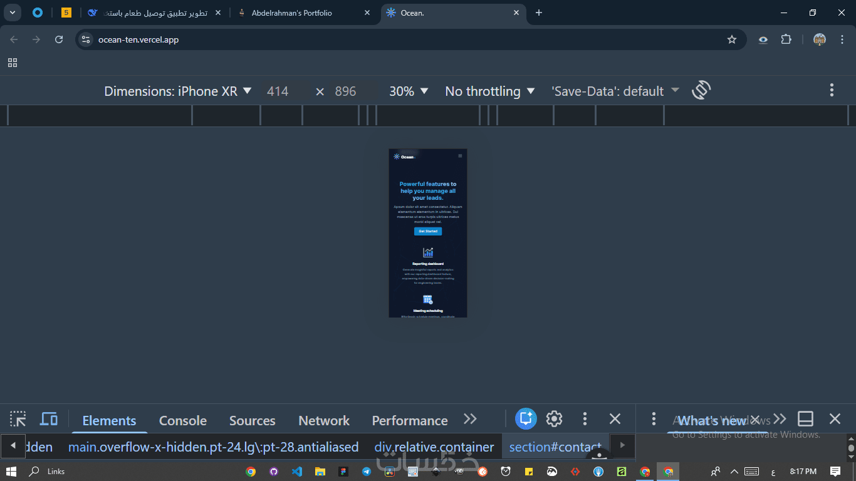Open Chrome's three-dot main menu
The width and height of the screenshot is (856, 481).
[842, 39]
